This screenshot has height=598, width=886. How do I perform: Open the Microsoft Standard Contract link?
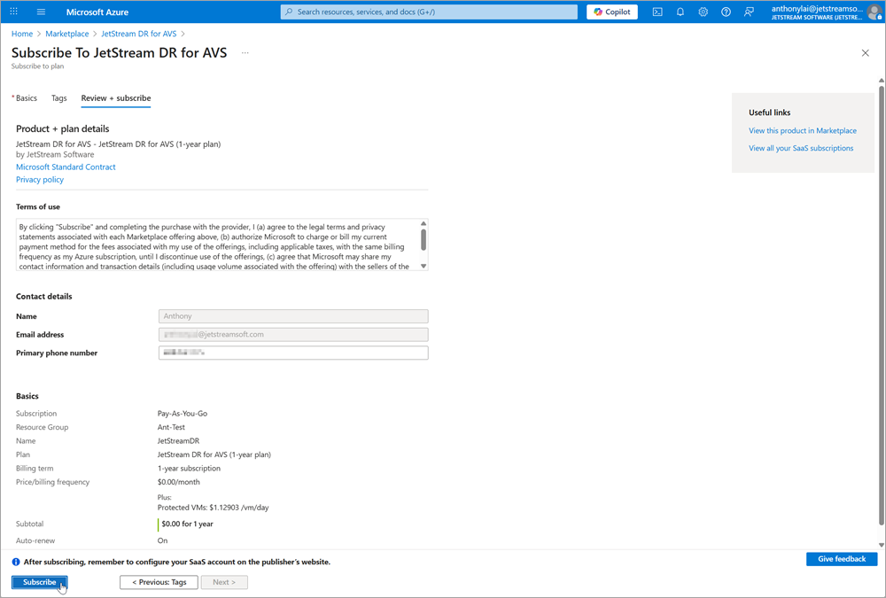pos(66,167)
